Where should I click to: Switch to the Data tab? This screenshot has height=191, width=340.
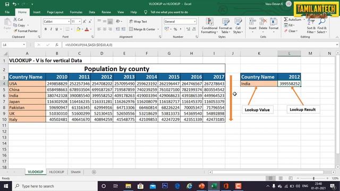point(92,12)
